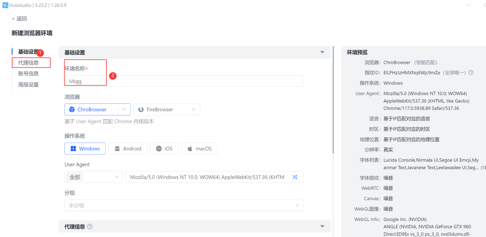
Task: Click the 环境名称 input field
Action: 184,81
